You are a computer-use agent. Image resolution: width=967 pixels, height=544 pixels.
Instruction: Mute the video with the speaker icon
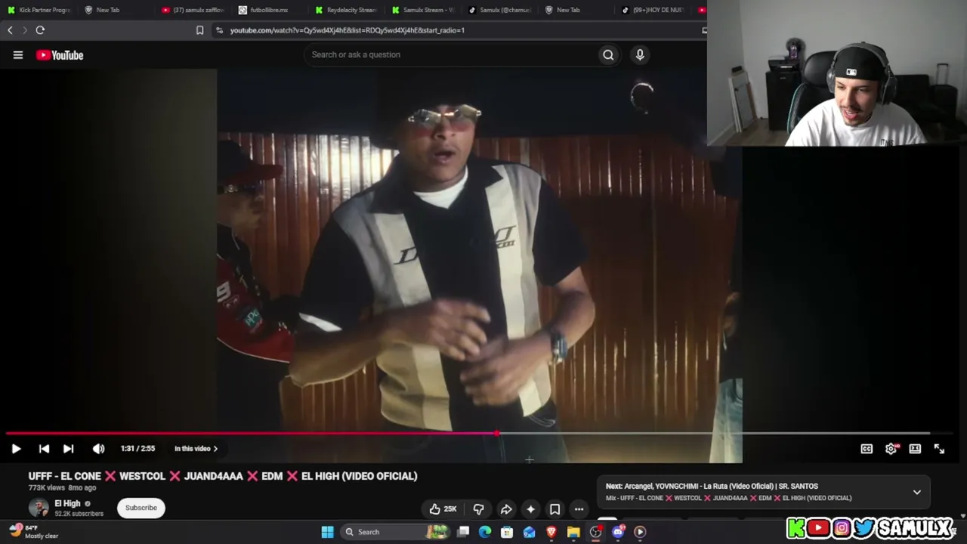(x=98, y=449)
